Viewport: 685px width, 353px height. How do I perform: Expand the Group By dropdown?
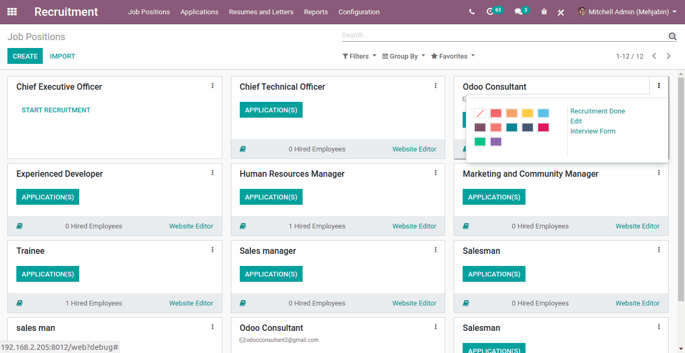point(404,56)
